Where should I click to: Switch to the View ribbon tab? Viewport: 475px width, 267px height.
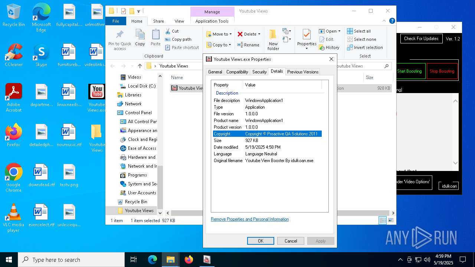[179, 21]
